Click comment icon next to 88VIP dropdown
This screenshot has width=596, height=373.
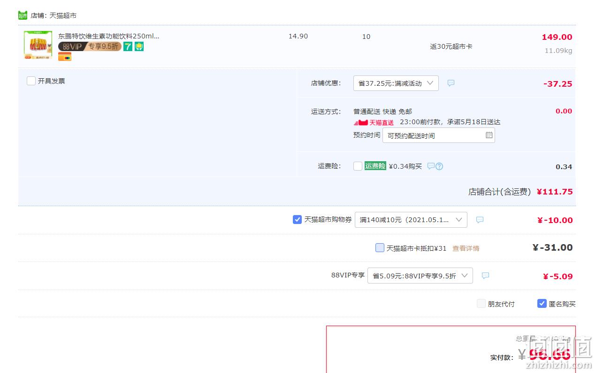coord(486,276)
